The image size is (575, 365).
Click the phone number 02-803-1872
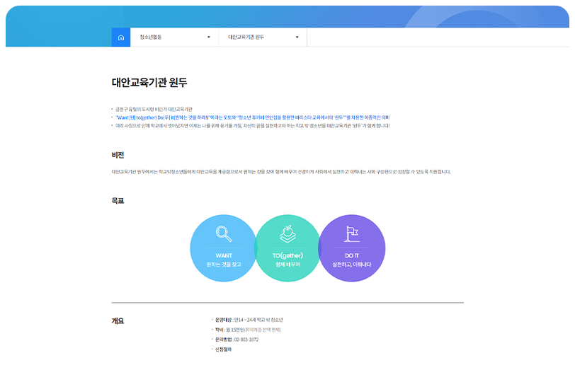pyautogui.click(x=246, y=340)
